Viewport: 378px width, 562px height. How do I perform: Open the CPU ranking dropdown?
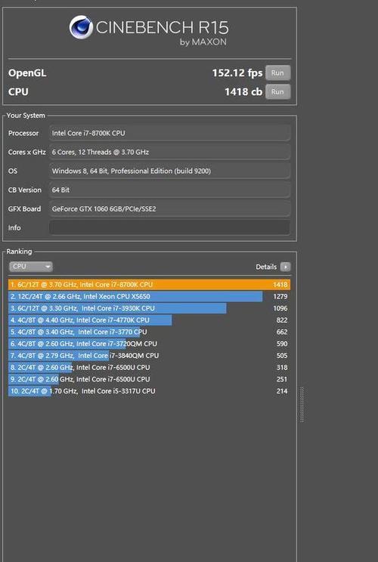(31, 267)
